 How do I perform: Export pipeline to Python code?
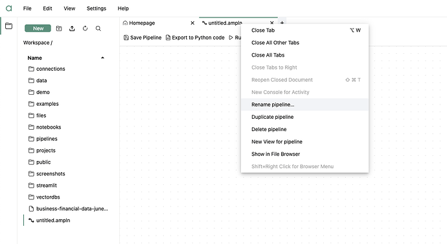(x=195, y=38)
